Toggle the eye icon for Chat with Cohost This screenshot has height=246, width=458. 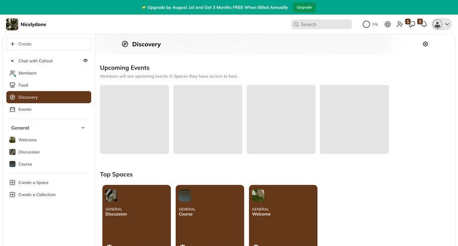tap(85, 60)
